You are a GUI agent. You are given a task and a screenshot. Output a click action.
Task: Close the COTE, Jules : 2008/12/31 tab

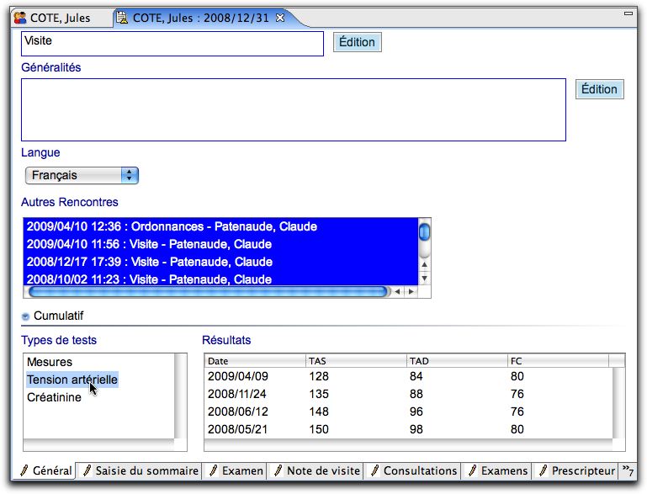[280, 18]
